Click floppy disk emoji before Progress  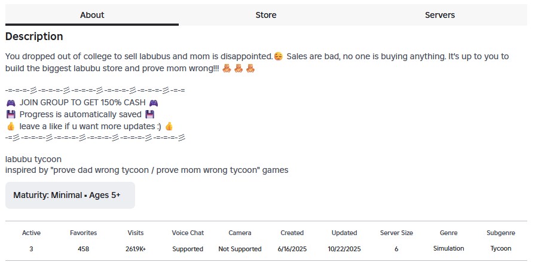(11, 114)
